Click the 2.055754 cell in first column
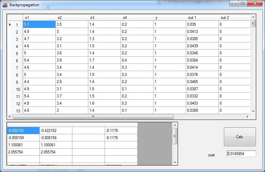This screenshot has width=265, height=172. [x=23, y=152]
